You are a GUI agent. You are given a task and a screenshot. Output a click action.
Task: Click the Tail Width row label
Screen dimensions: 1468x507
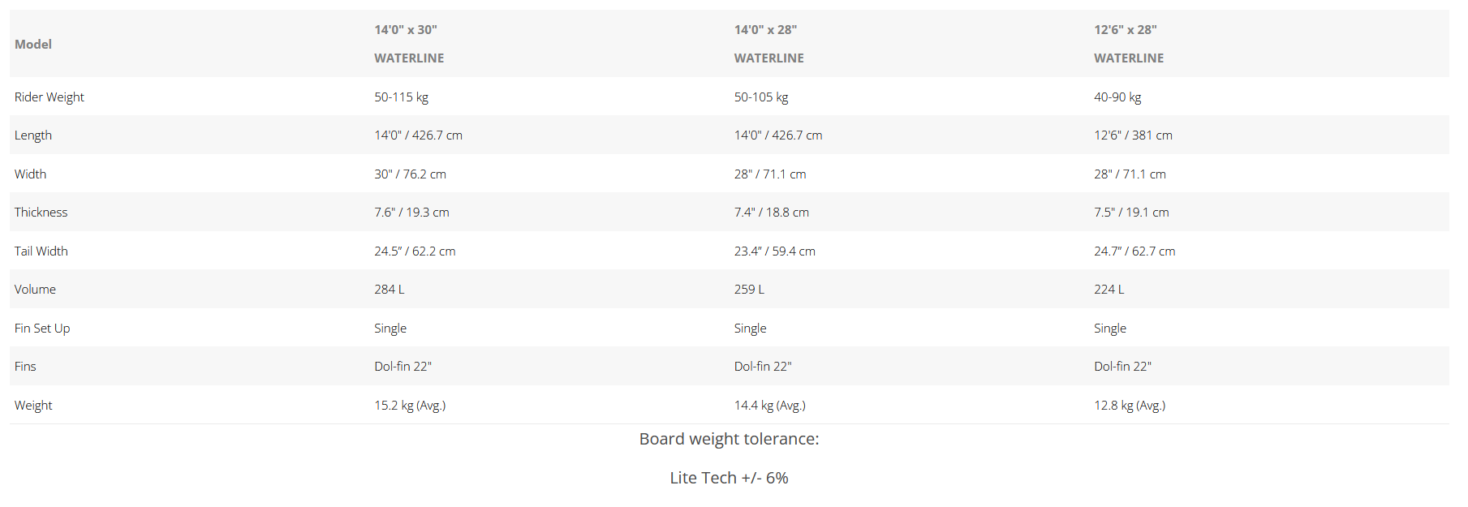point(41,251)
